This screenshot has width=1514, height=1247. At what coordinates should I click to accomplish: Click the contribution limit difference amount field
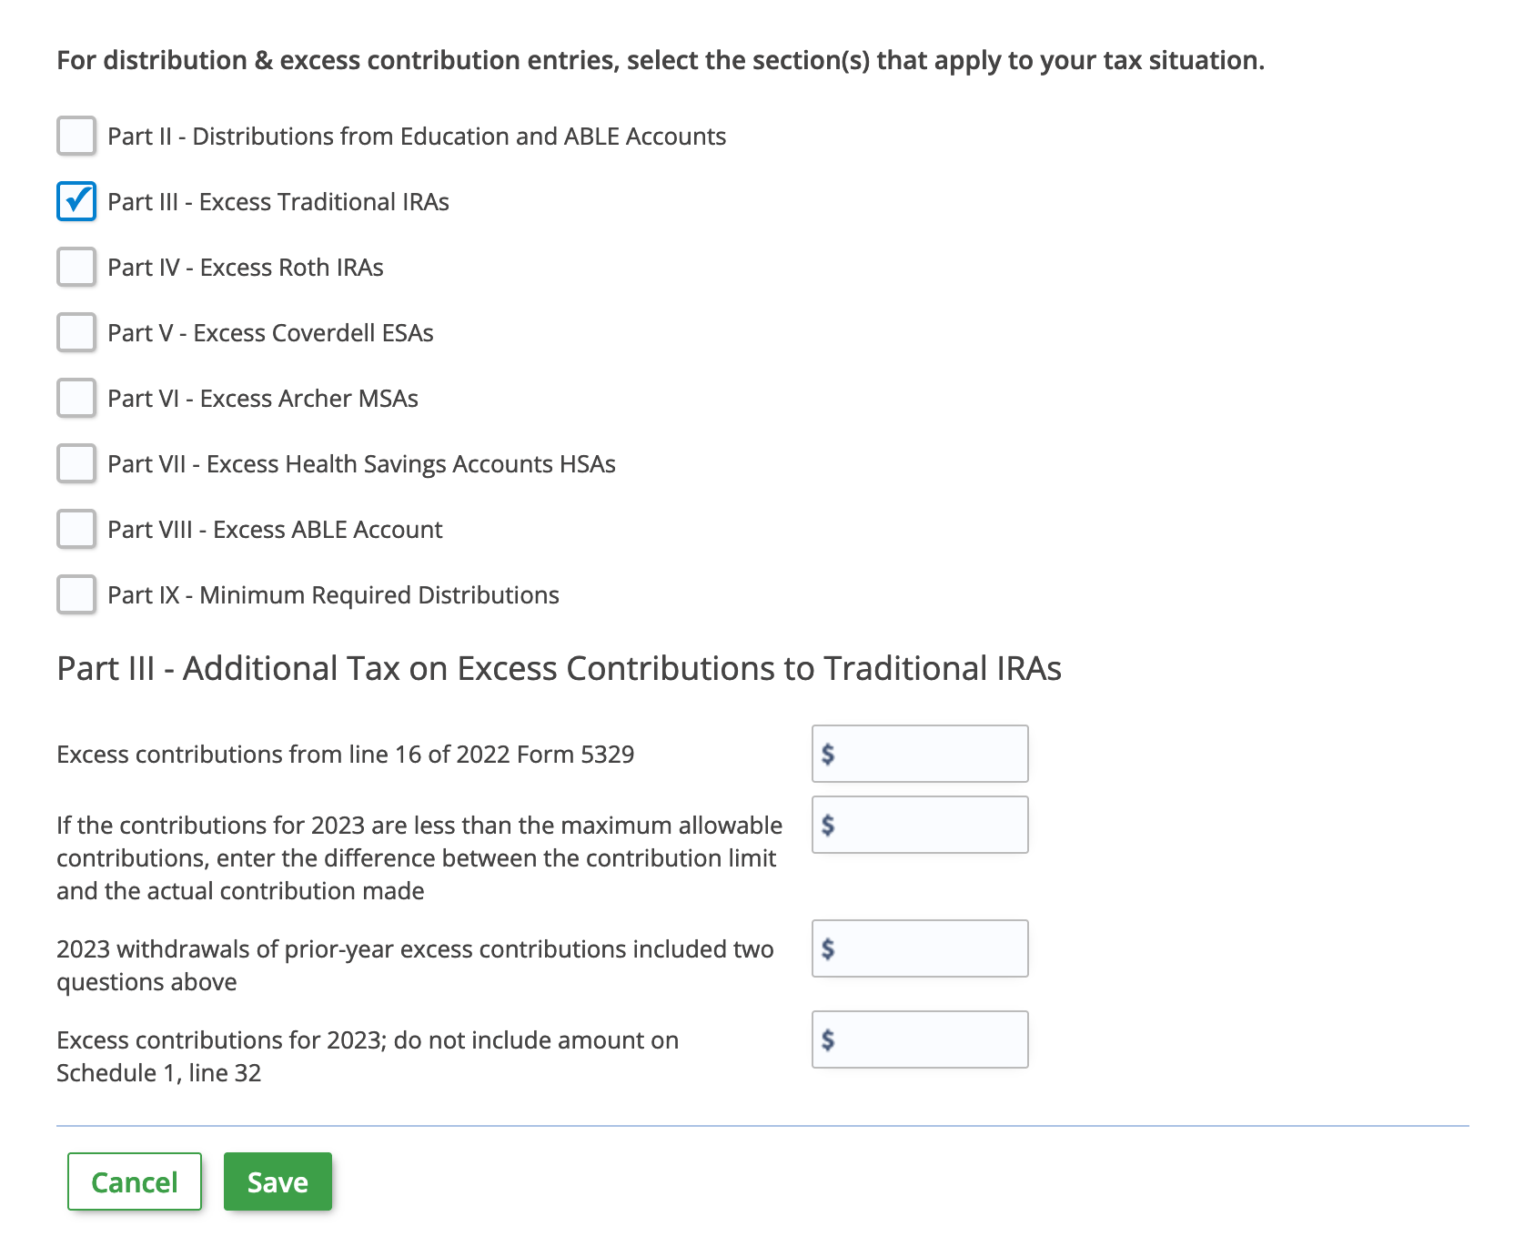tap(919, 825)
